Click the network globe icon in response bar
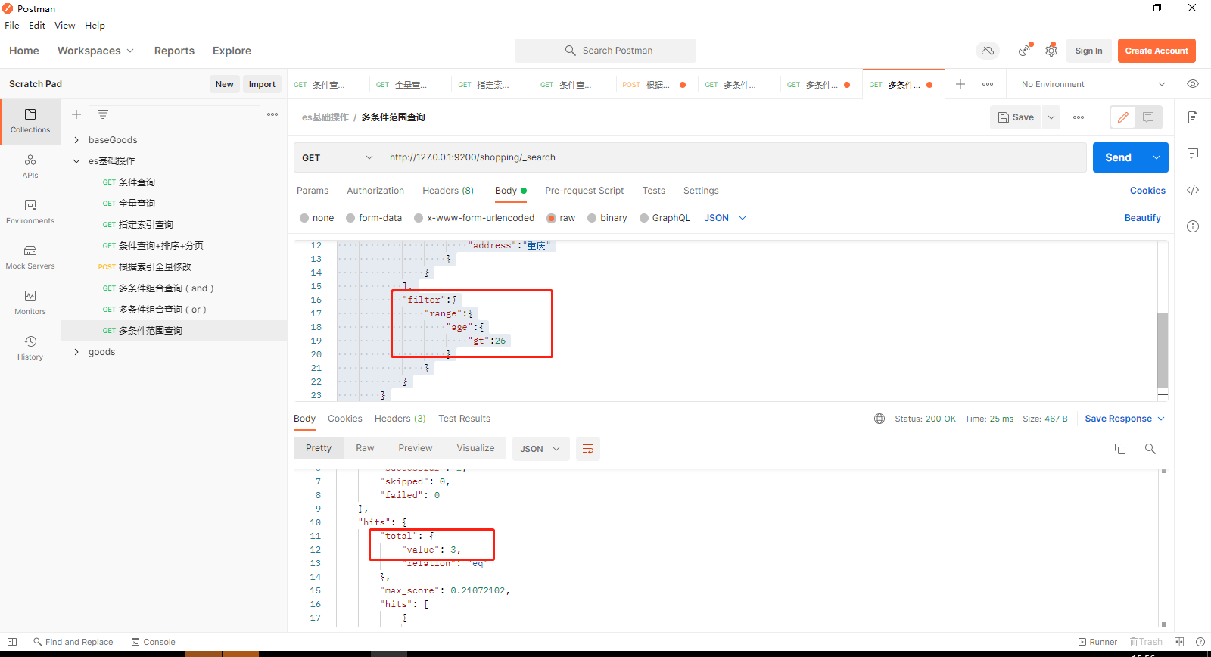 click(879, 419)
